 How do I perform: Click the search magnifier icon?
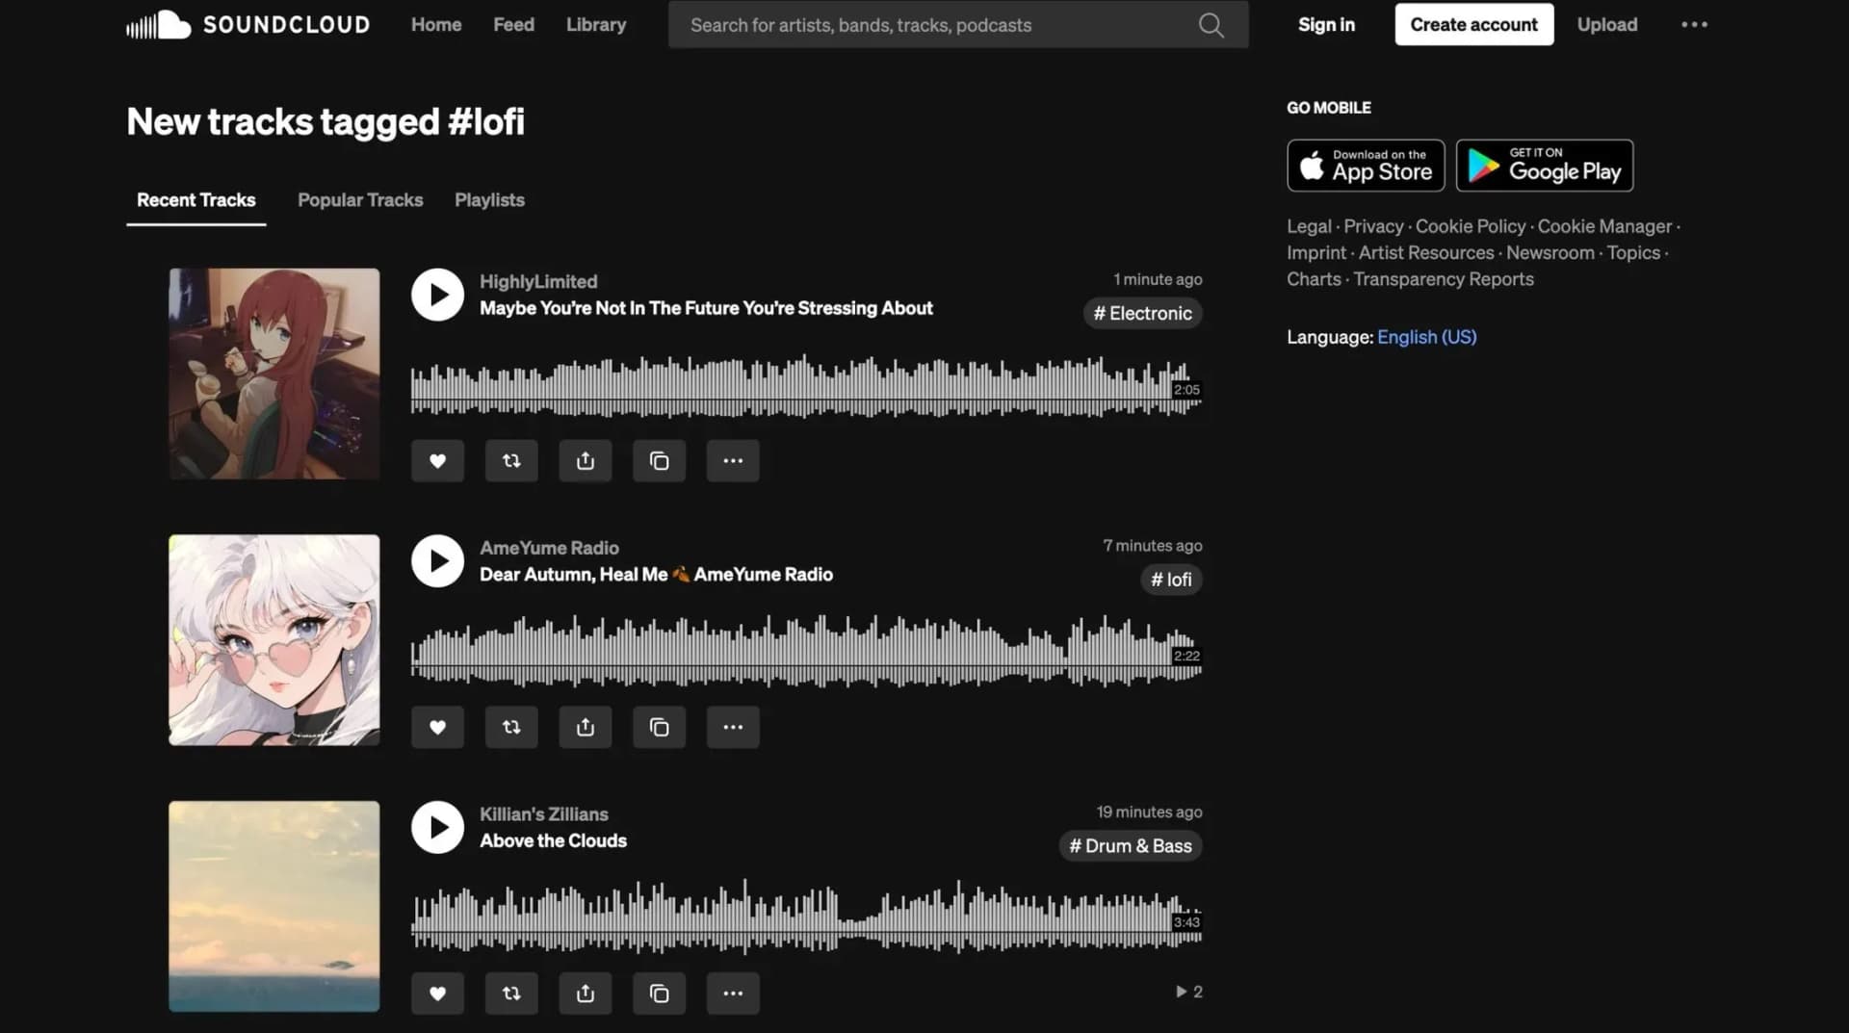[1211, 25]
